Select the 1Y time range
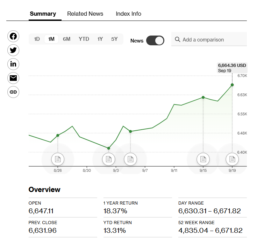 pyautogui.click(x=100, y=39)
